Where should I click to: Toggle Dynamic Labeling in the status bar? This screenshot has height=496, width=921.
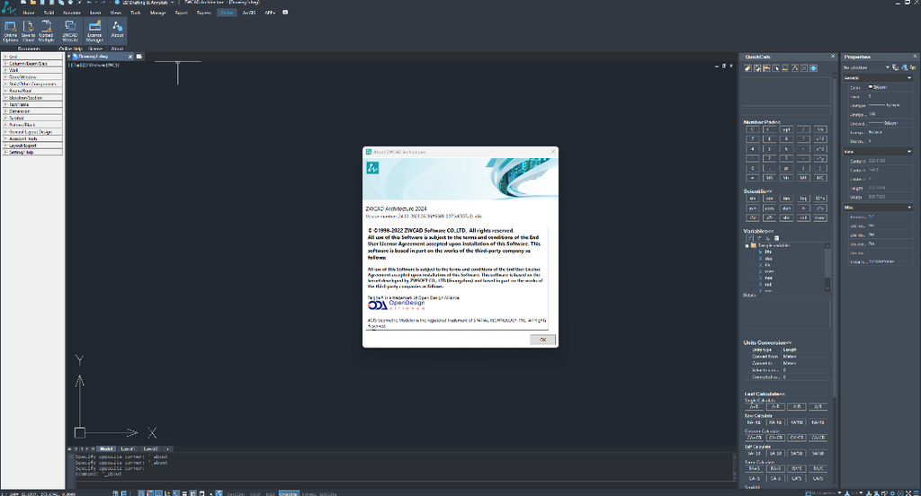pyautogui.click(x=319, y=493)
